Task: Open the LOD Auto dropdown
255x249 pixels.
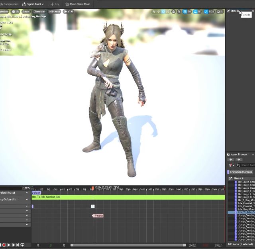Action: point(54,12)
